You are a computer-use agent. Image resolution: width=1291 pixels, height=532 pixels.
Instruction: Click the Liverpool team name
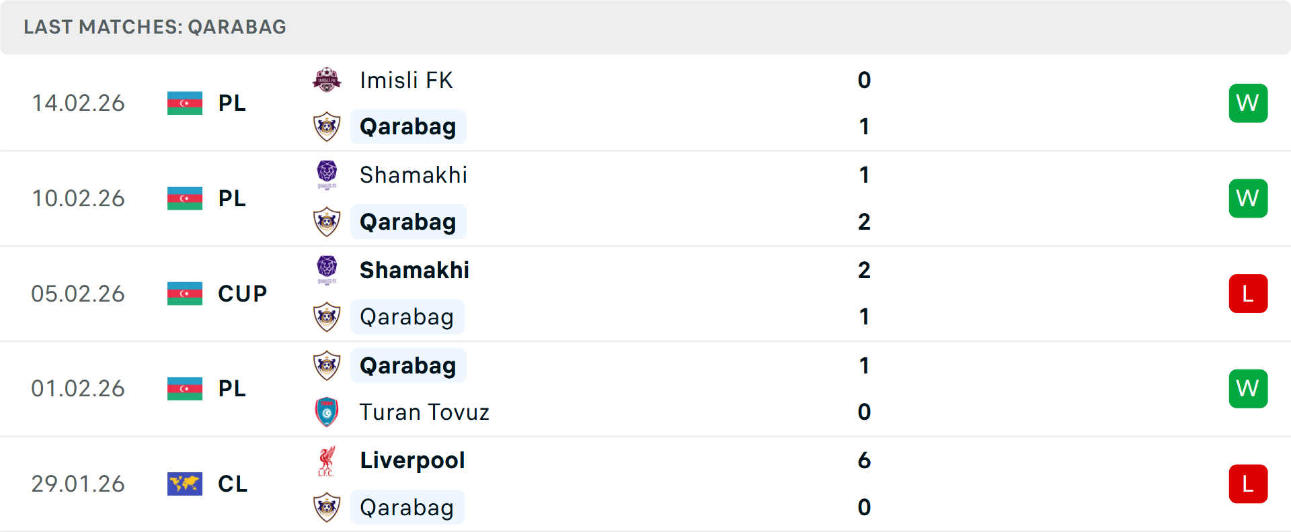click(x=412, y=460)
